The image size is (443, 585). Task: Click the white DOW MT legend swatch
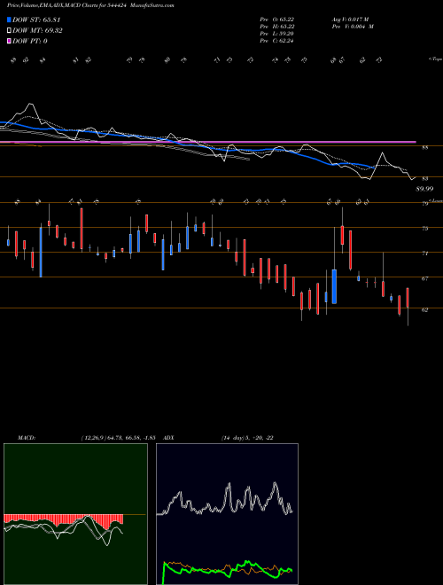click(9, 31)
